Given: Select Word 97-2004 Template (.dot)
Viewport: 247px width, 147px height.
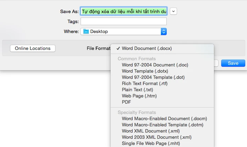Looking at the screenshot, I should [x=162, y=77].
